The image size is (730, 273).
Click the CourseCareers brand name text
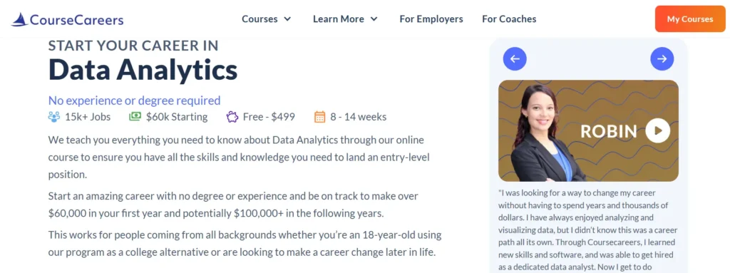pyautogui.click(x=77, y=19)
